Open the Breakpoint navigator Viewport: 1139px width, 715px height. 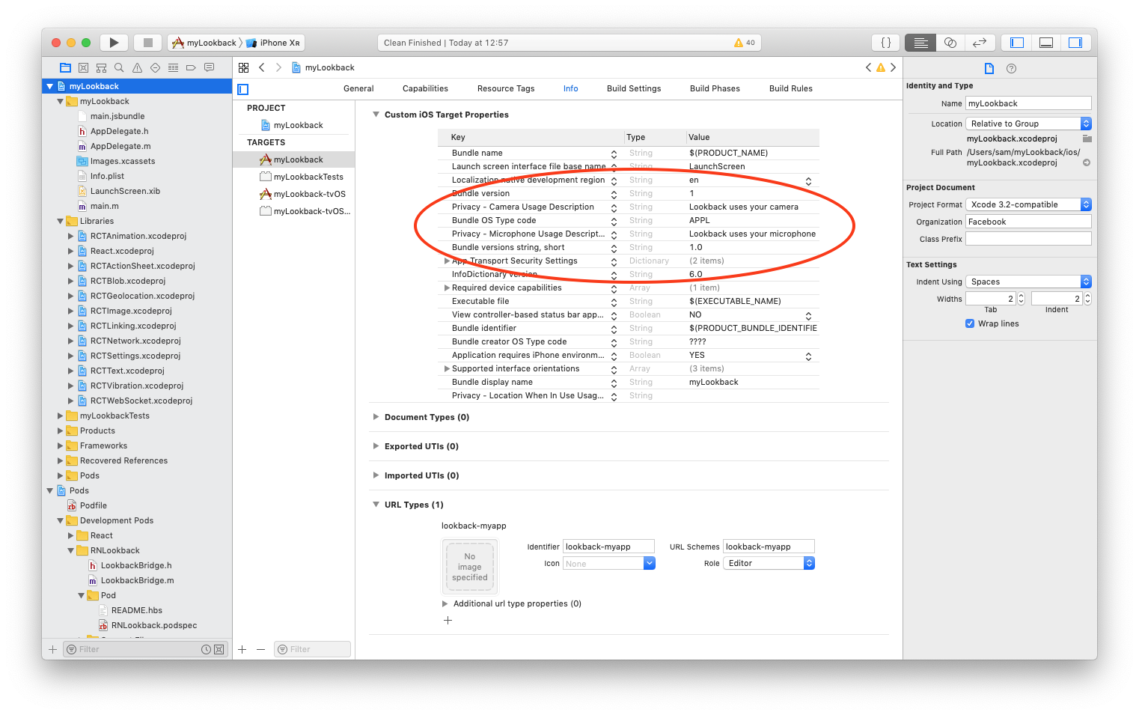tap(191, 67)
